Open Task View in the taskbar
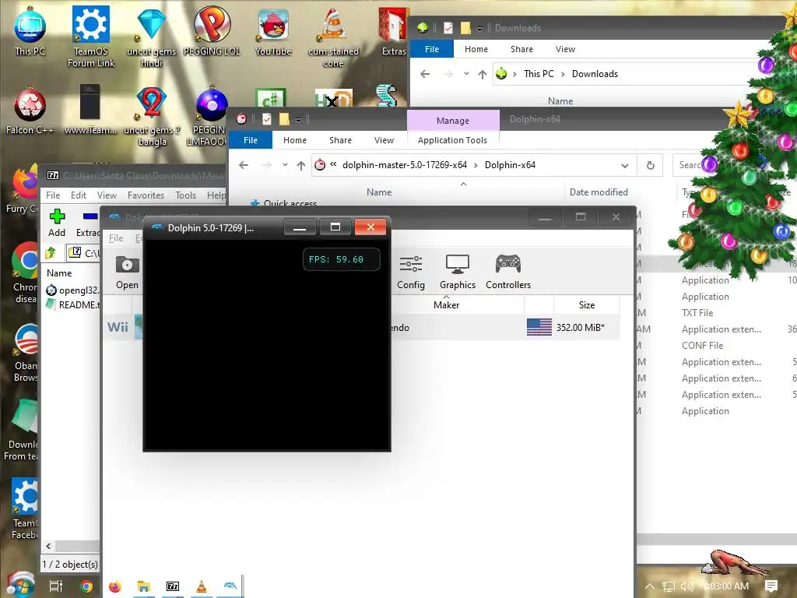The height and width of the screenshot is (598, 797). click(x=55, y=586)
